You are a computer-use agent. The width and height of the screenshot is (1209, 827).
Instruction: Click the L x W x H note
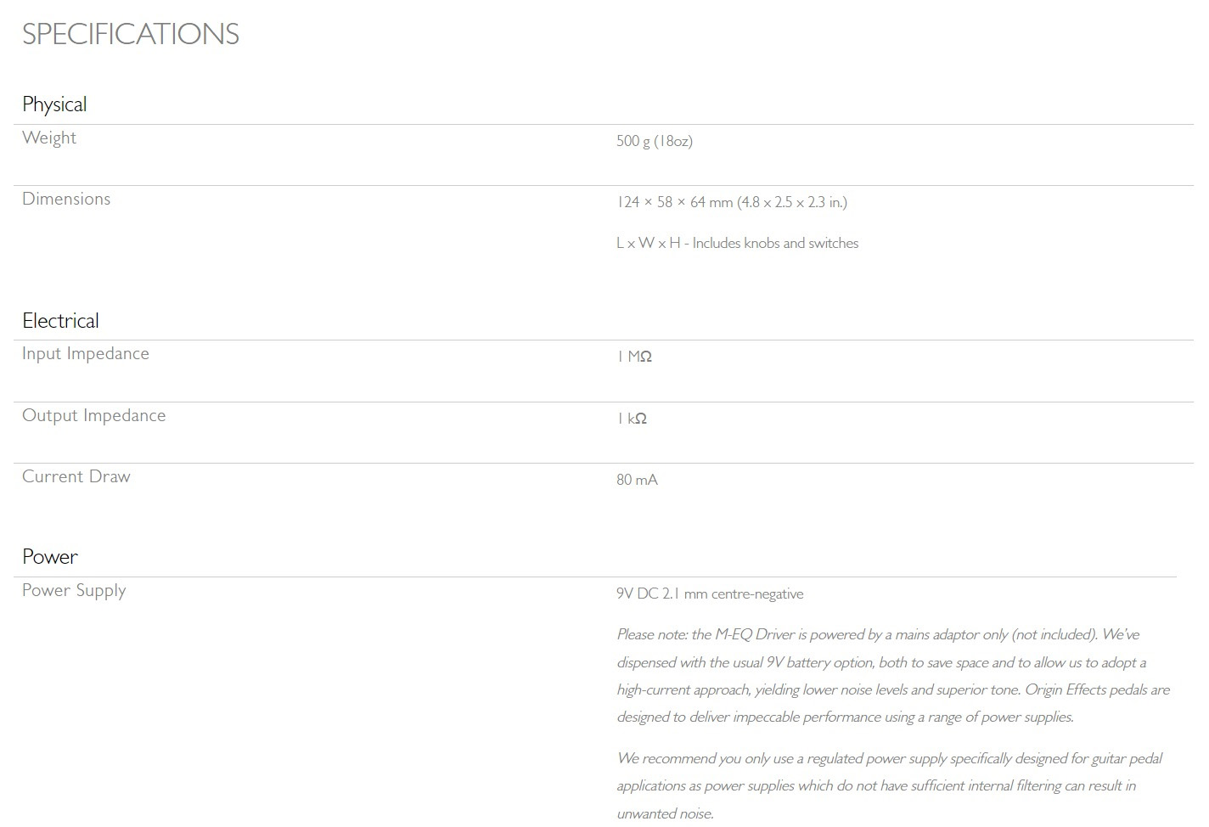coord(737,243)
